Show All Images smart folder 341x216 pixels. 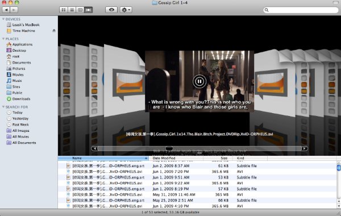pos(18,131)
